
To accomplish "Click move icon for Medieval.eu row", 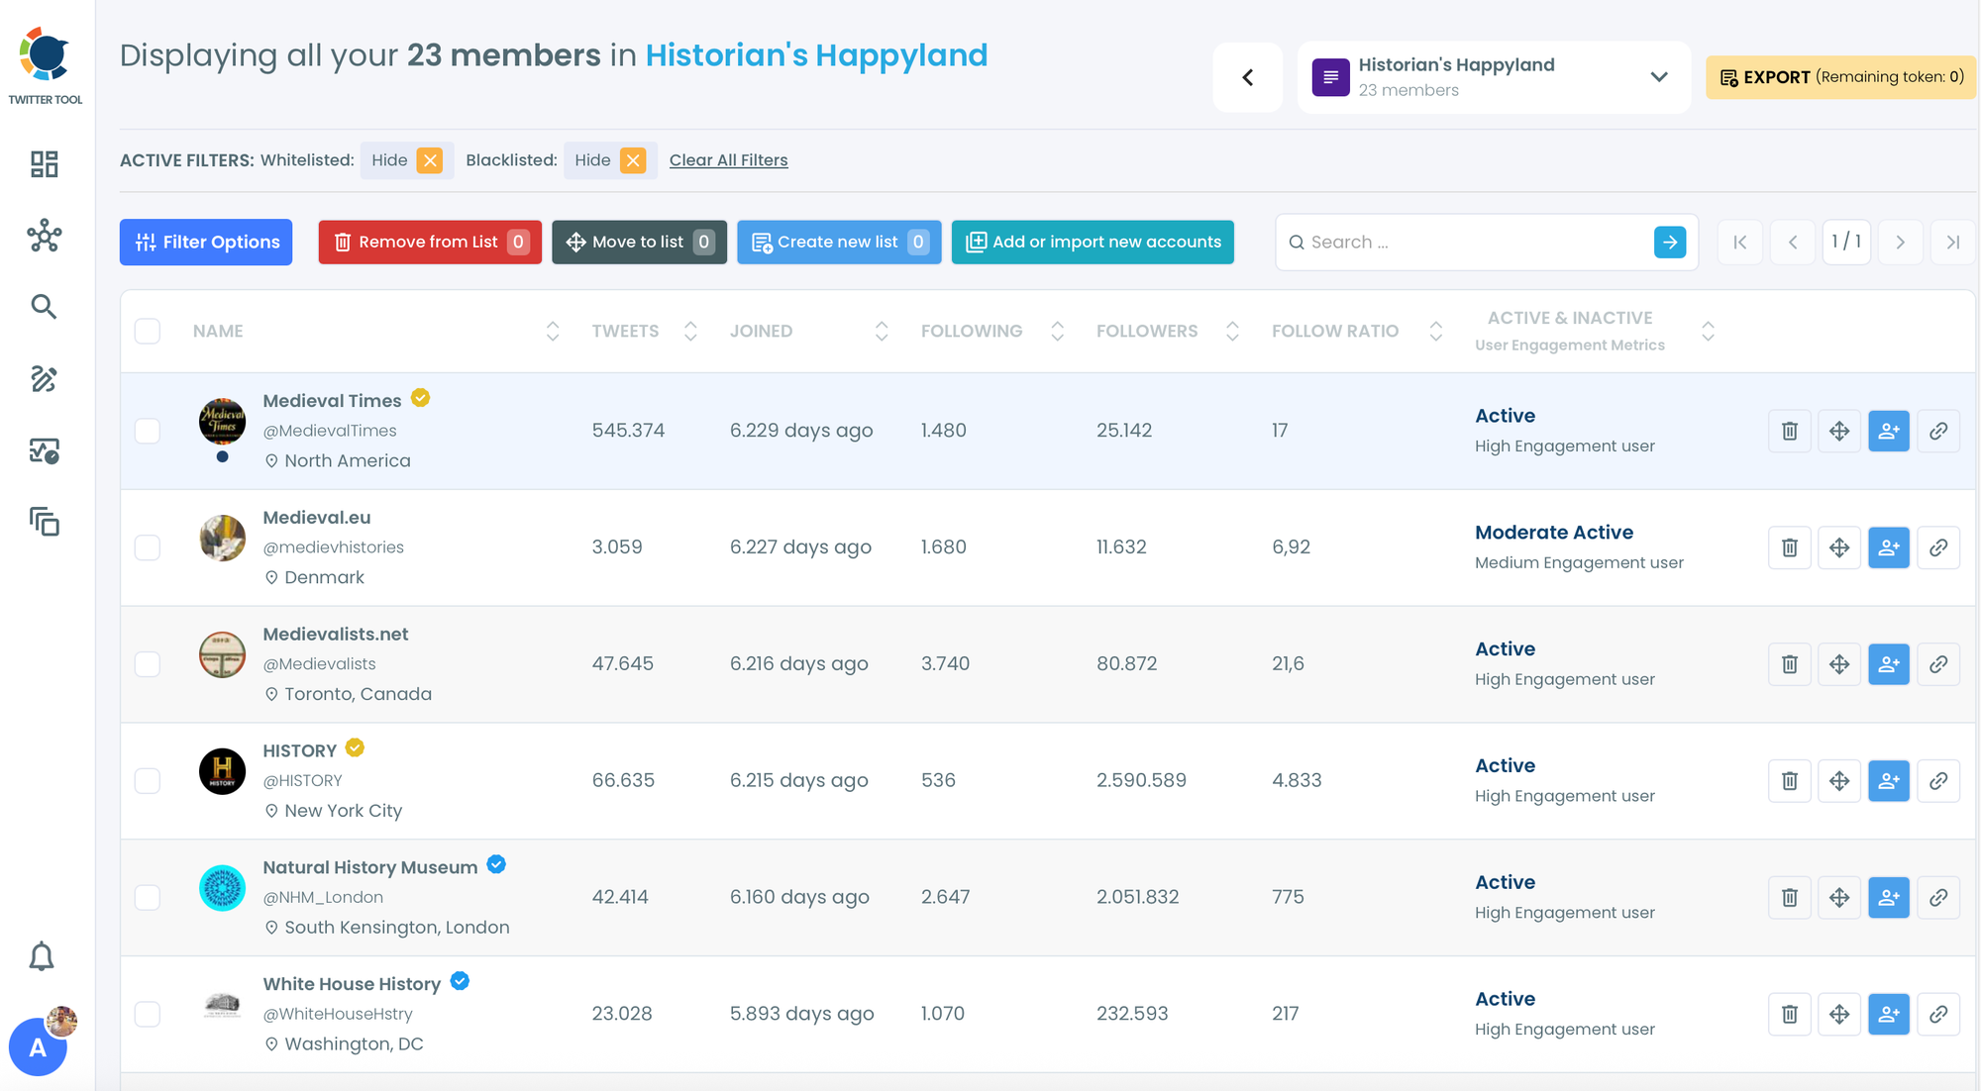I will tap(1838, 547).
